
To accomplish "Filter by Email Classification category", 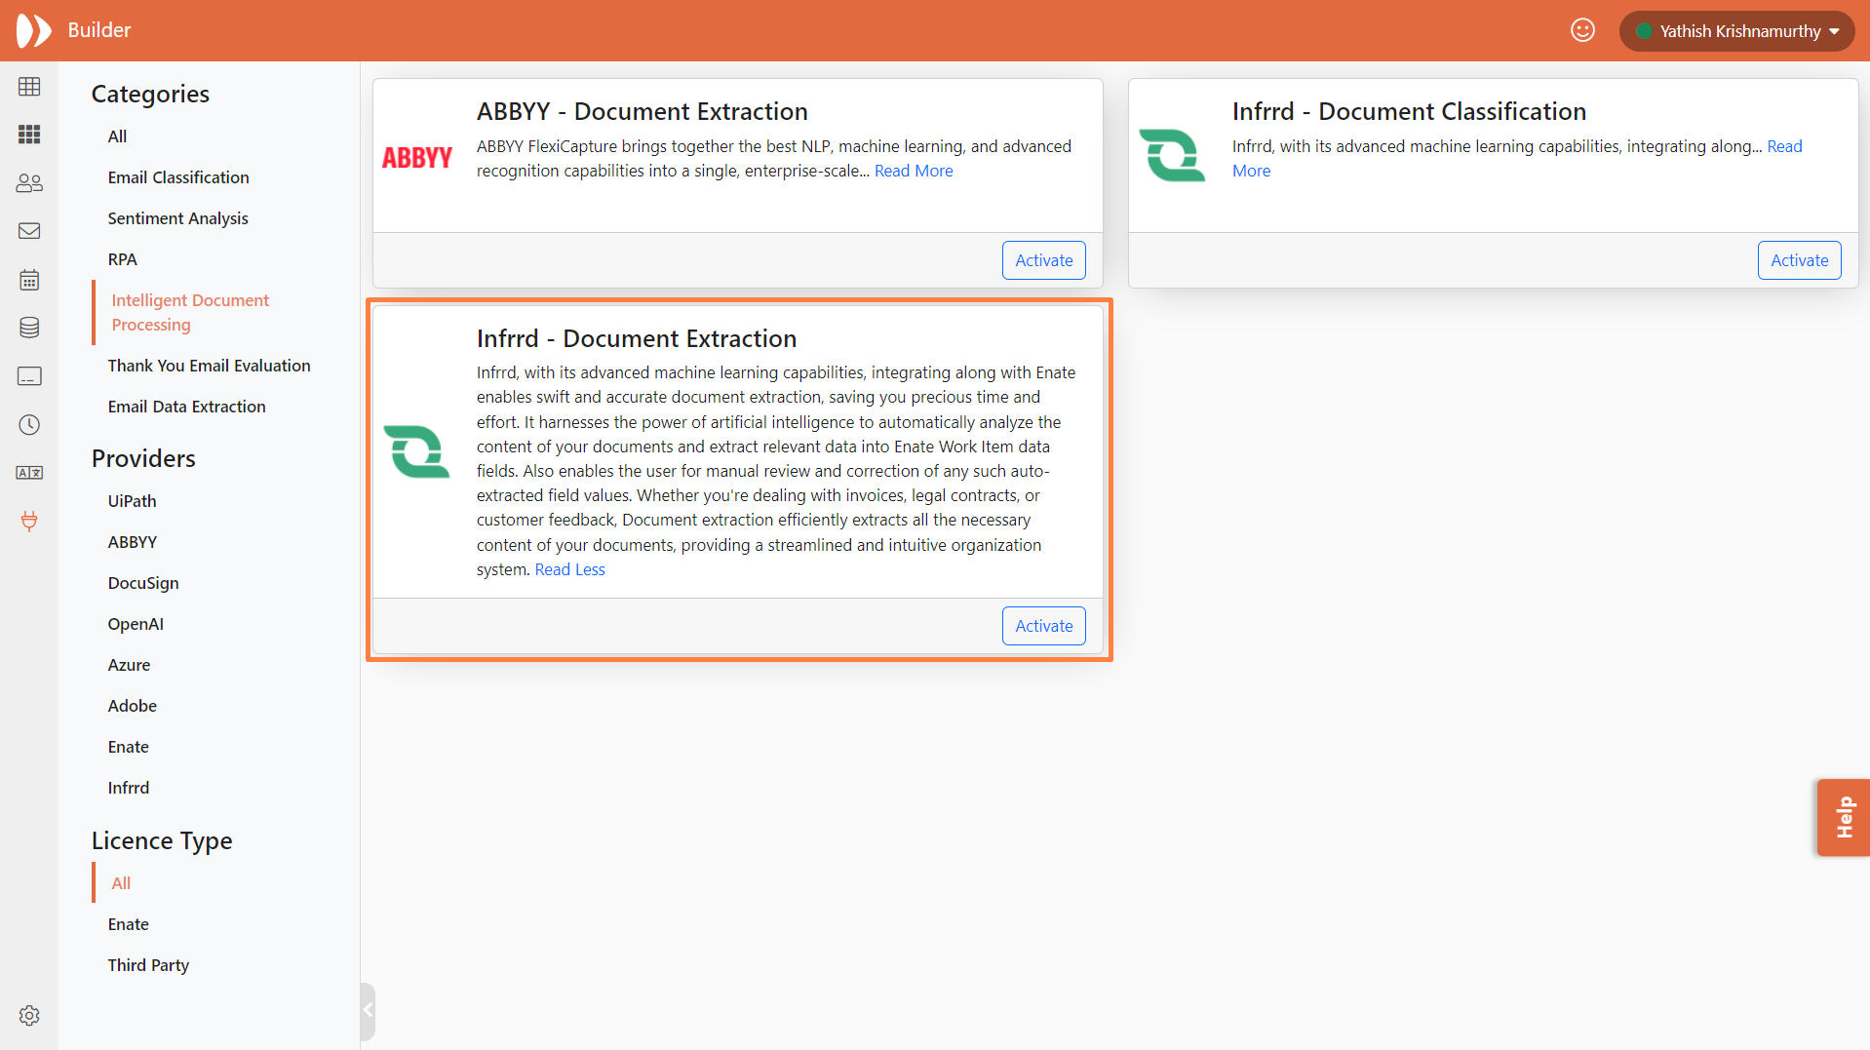I will click(x=178, y=177).
